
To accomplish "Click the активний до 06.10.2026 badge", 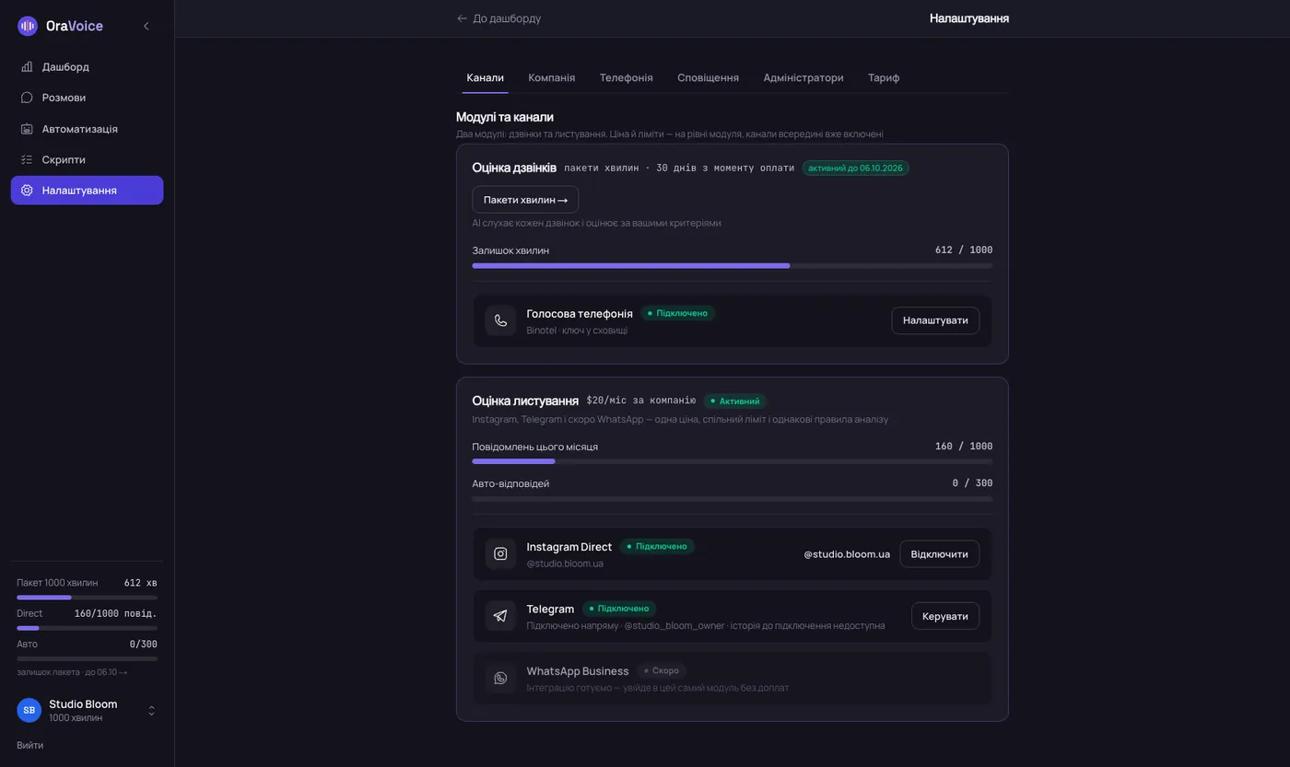I will [x=856, y=169].
